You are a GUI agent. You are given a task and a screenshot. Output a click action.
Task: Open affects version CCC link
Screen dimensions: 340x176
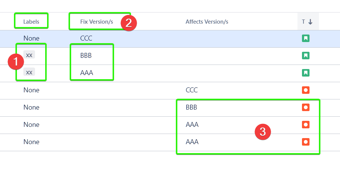pyautogui.click(x=192, y=90)
